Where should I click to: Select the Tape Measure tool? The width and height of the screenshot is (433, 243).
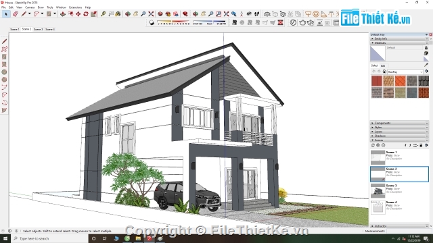click(103, 13)
